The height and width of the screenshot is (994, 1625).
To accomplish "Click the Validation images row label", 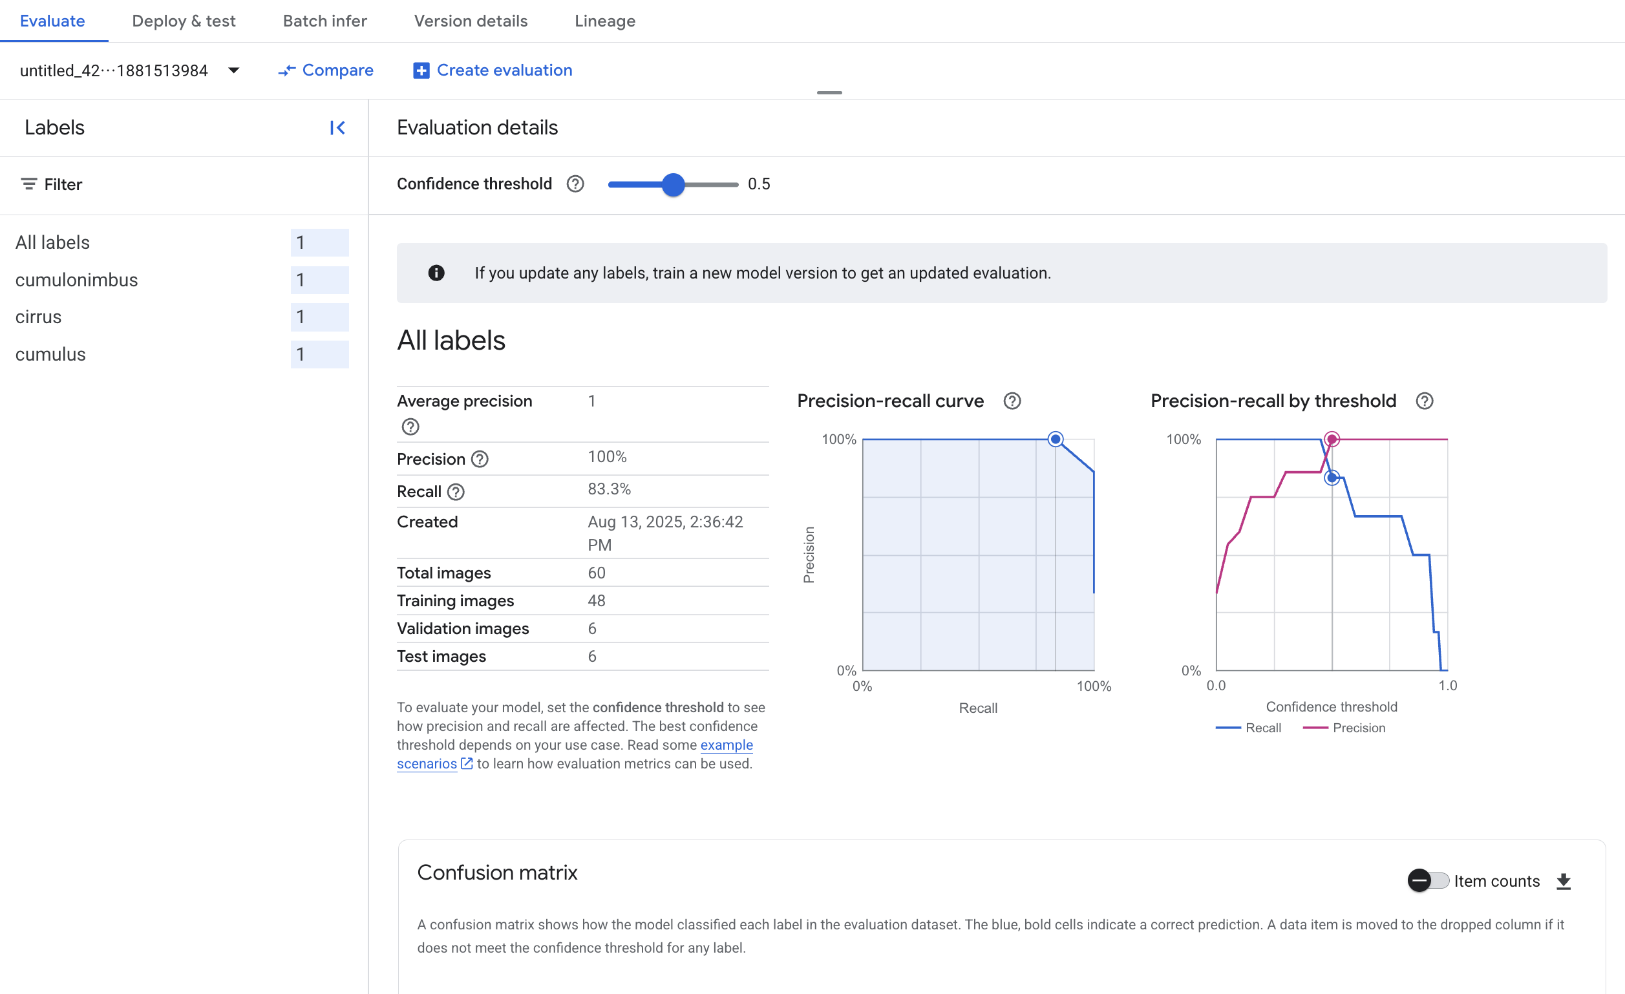I will (462, 629).
